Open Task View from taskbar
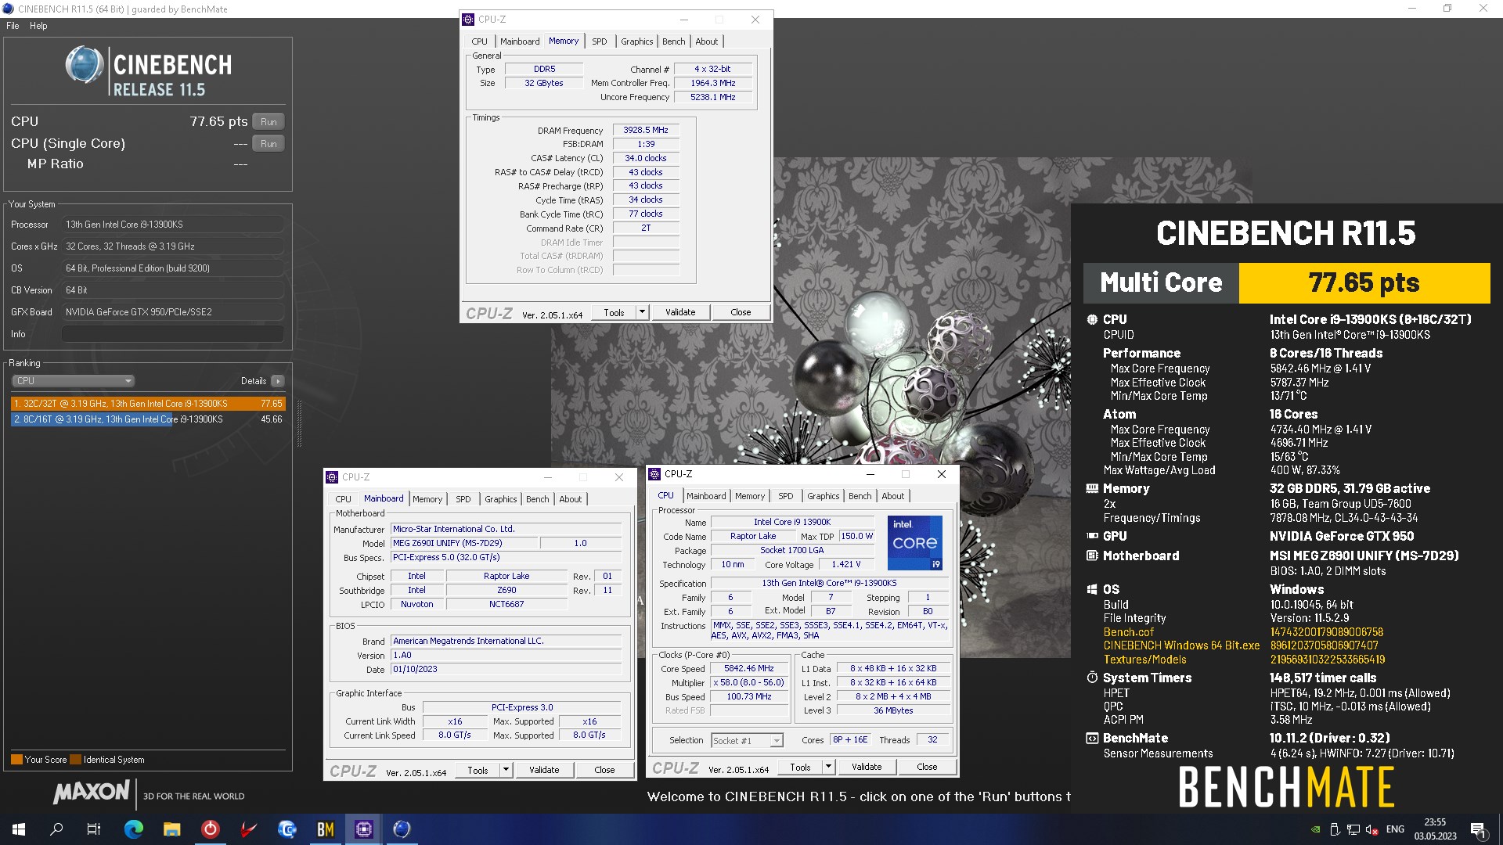This screenshot has height=845, width=1503. pos(94,829)
